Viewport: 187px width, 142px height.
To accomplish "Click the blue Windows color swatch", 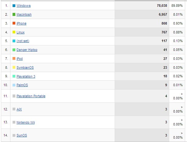I will pos(14,6).
